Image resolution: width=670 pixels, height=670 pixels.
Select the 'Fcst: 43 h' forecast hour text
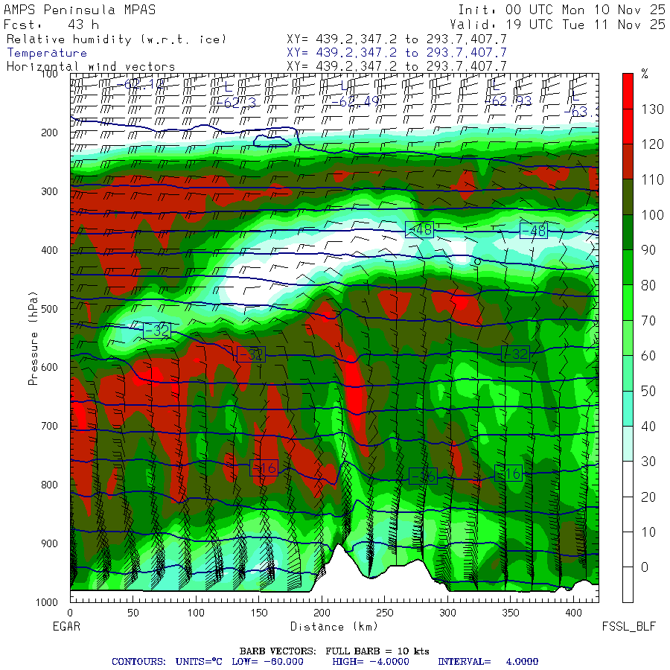coord(51,25)
